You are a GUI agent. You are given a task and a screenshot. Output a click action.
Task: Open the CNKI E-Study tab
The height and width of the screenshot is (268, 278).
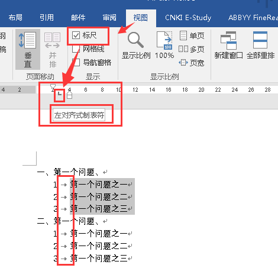pyautogui.click(x=188, y=18)
